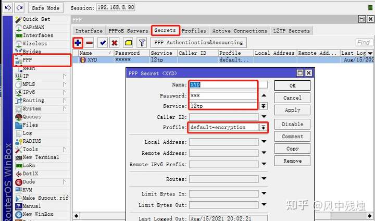Open Manual in sidebar
This screenshot has height=221, width=375.
click(32, 206)
